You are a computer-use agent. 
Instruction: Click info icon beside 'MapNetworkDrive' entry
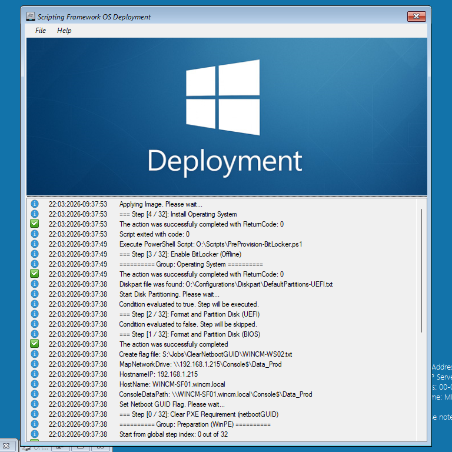pyautogui.click(x=34, y=364)
